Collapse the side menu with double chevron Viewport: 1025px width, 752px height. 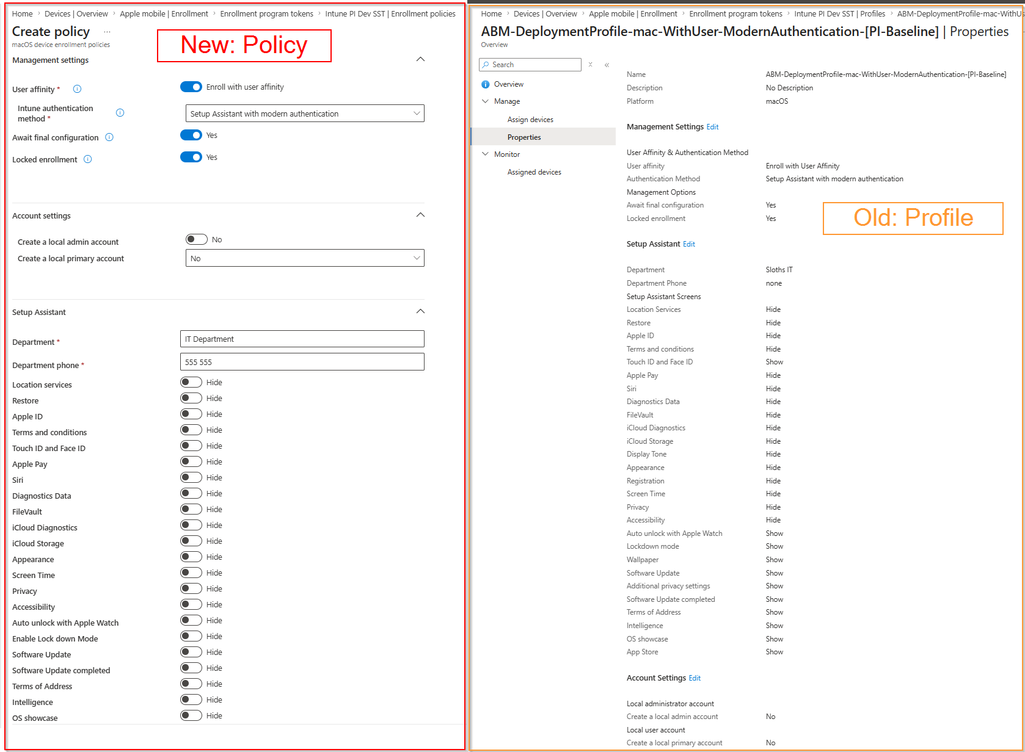tap(607, 65)
